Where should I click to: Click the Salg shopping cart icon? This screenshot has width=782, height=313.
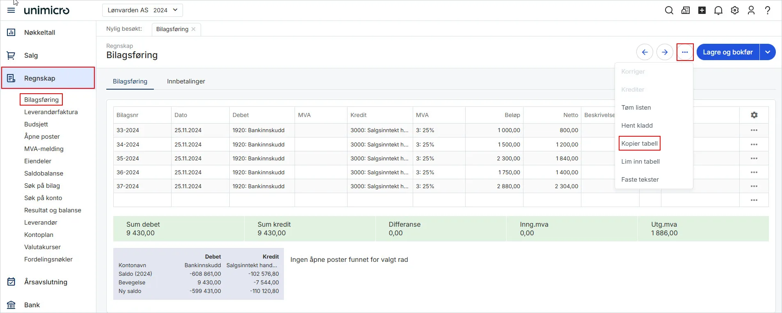pos(11,55)
